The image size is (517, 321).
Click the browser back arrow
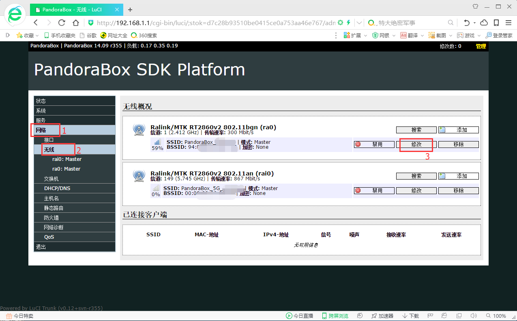(36, 23)
